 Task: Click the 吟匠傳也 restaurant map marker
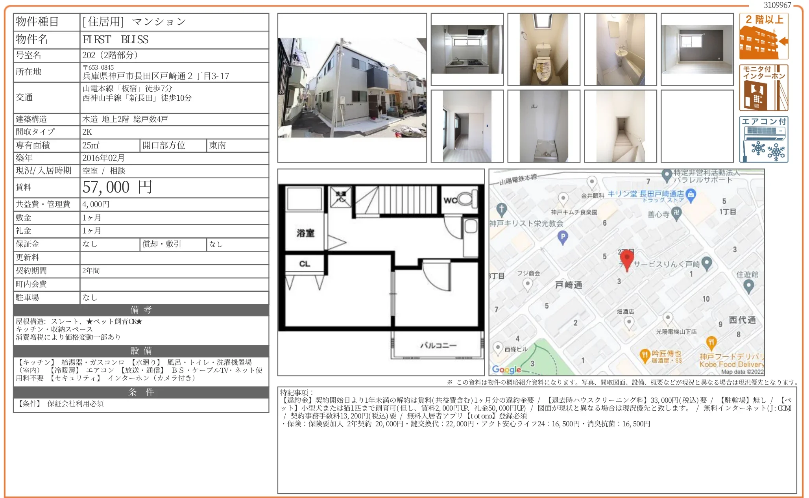[x=645, y=355]
